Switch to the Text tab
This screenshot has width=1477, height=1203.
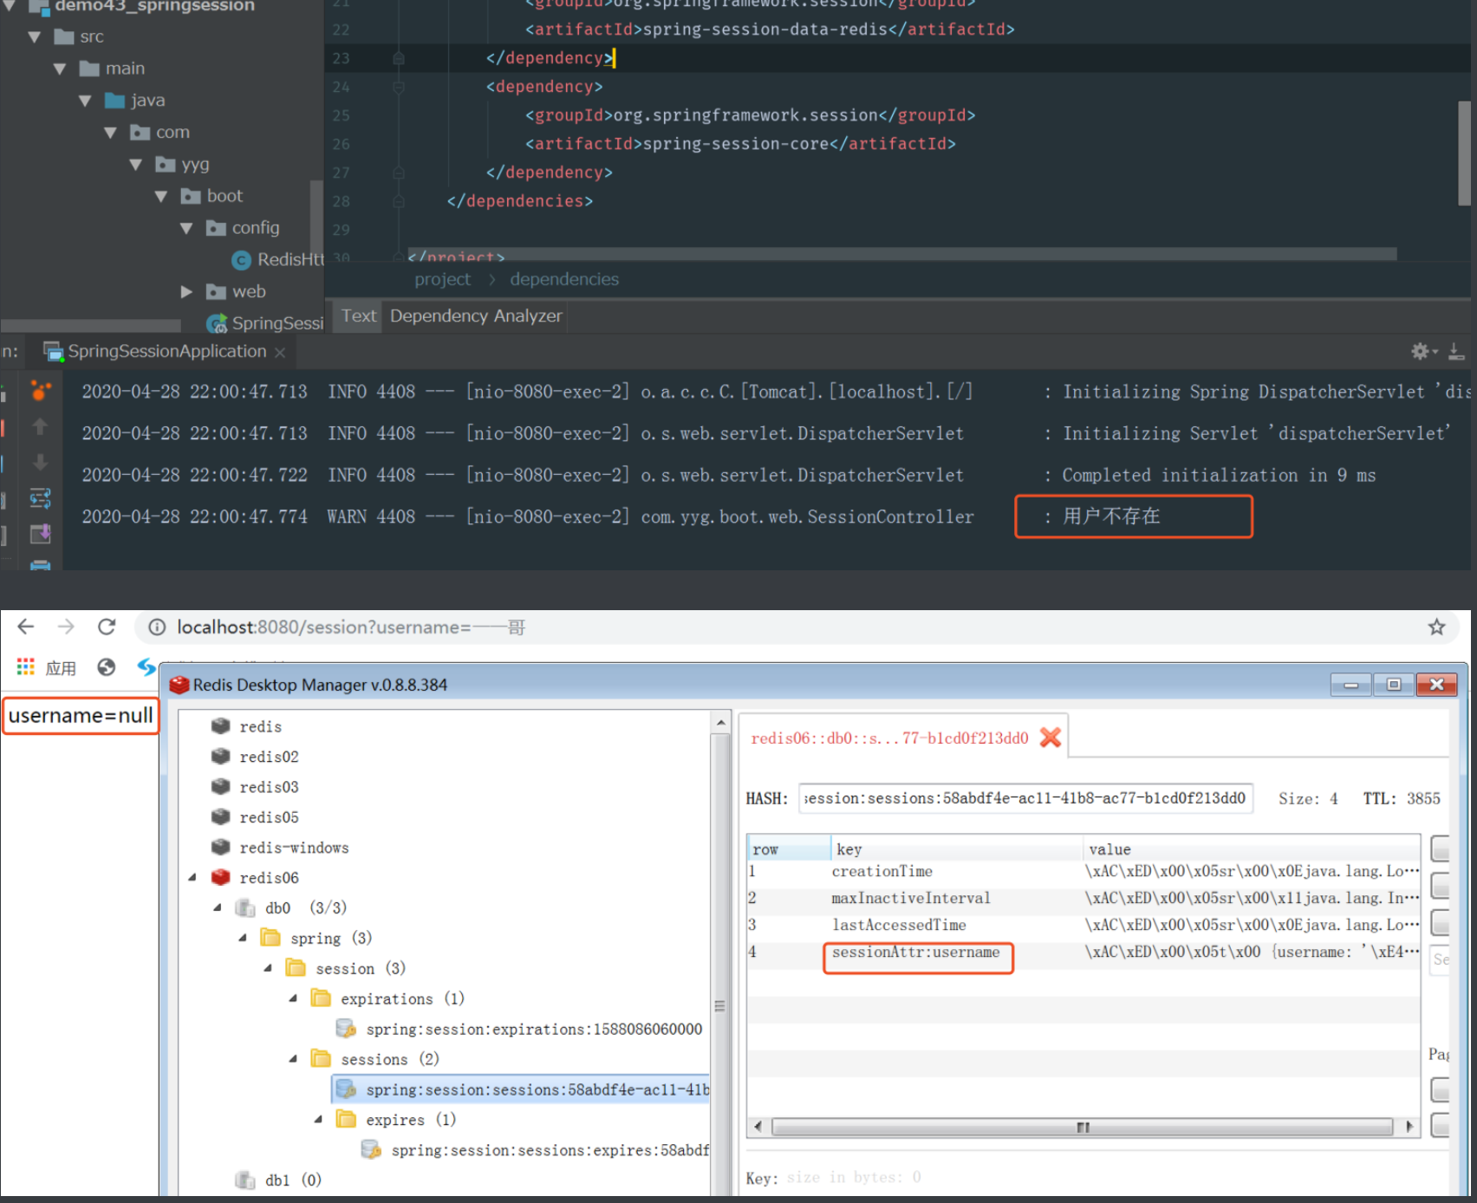point(359,316)
